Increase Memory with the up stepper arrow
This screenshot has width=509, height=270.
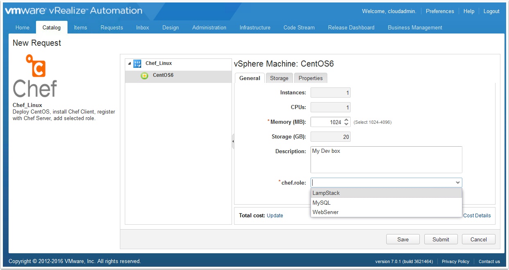coord(347,120)
